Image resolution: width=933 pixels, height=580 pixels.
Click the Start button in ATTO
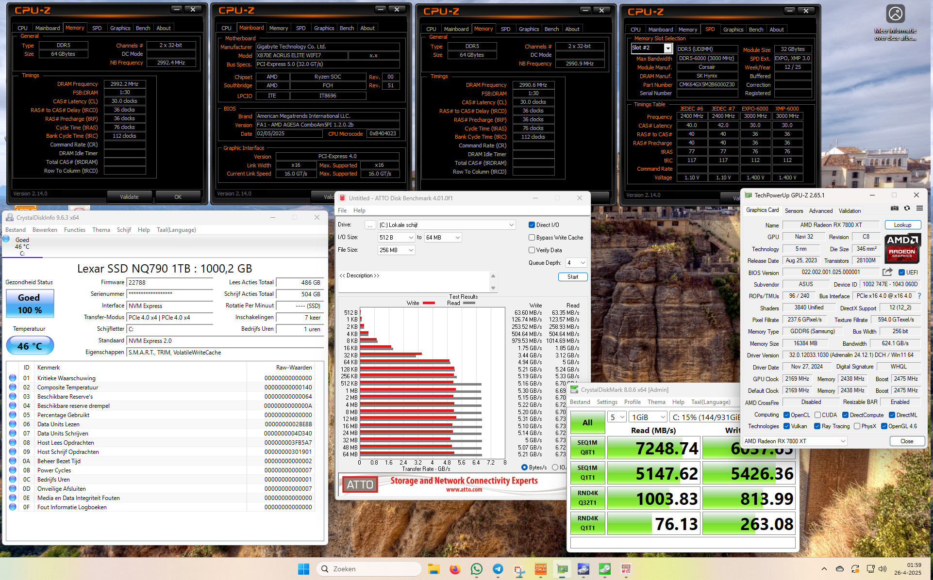pyautogui.click(x=573, y=276)
